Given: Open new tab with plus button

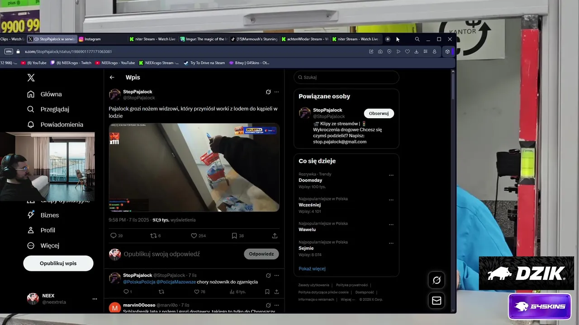Looking at the screenshot, I should click(x=388, y=39).
